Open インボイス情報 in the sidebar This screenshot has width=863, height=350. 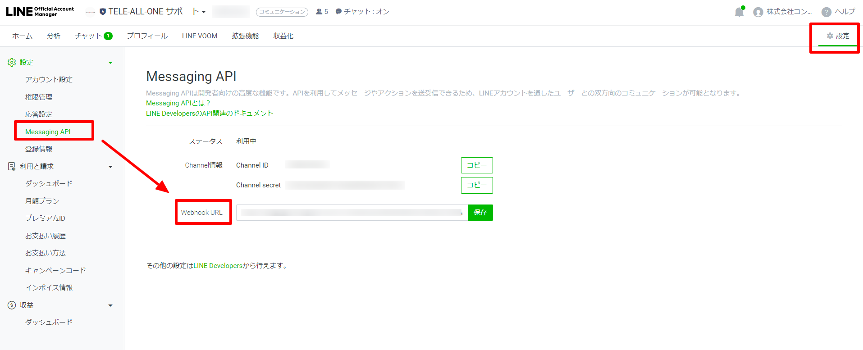(x=49, y=288)
